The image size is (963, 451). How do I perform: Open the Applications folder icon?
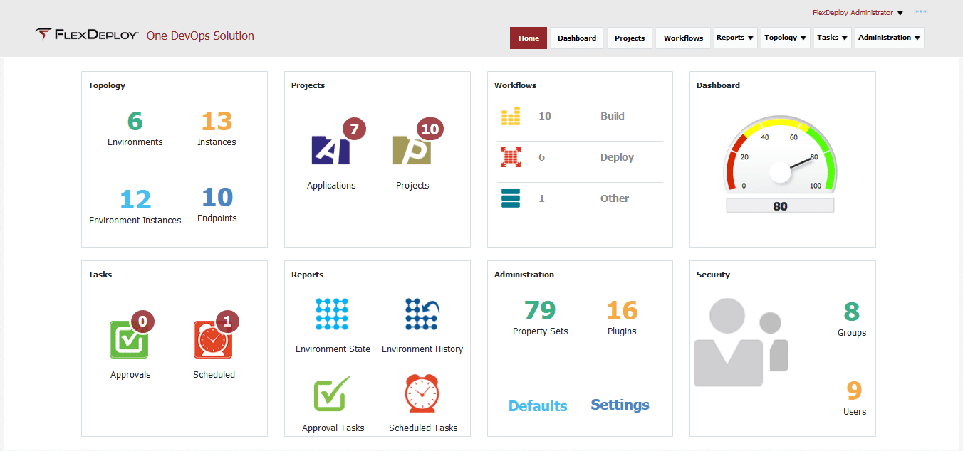[x=330, y=150]
